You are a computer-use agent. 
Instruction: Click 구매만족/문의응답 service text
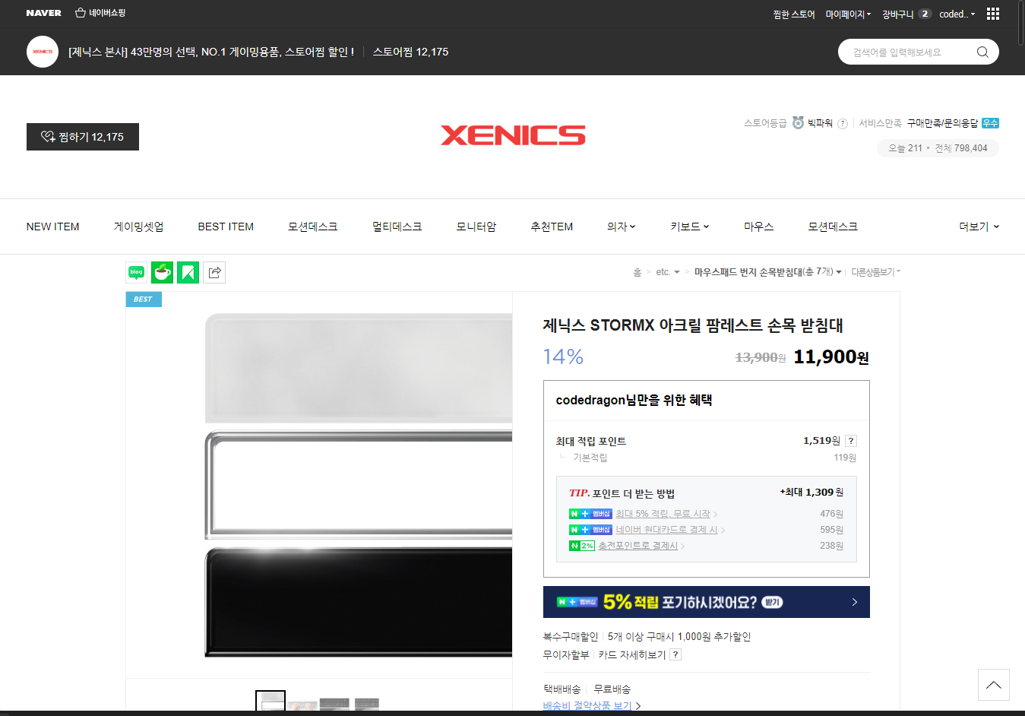click(x=942, y=123)
